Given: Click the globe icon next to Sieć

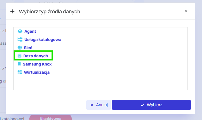Looking at the screenshot, I should click(20, 48).
